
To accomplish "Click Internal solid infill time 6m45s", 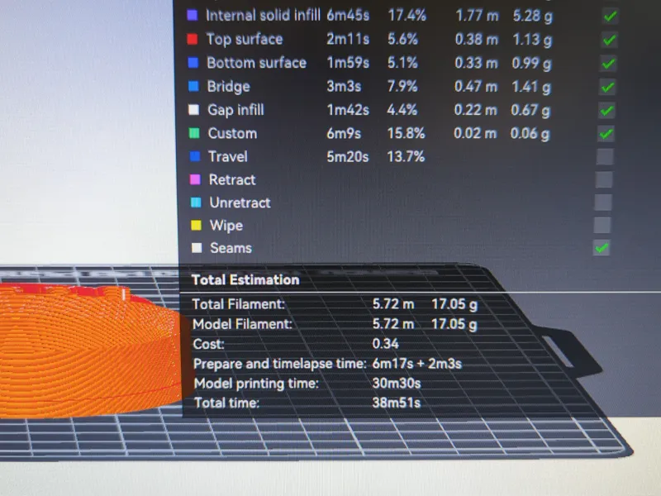I will (x=348, y=16).
